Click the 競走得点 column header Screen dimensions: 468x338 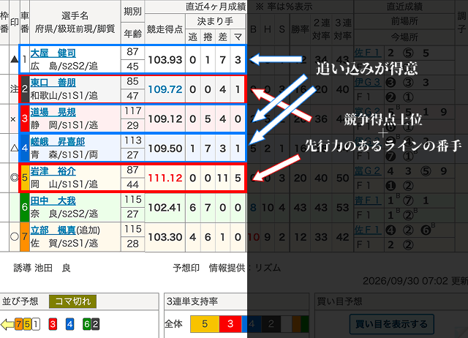(x=165, y=29)
